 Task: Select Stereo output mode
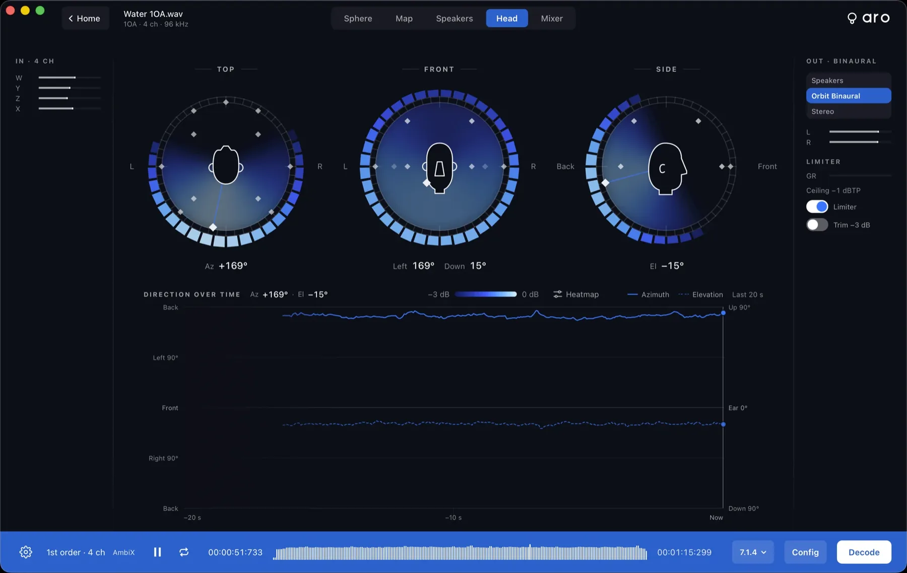(849, 112)
